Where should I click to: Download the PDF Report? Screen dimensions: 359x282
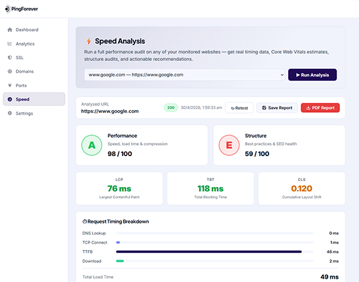tap(320, 108)
